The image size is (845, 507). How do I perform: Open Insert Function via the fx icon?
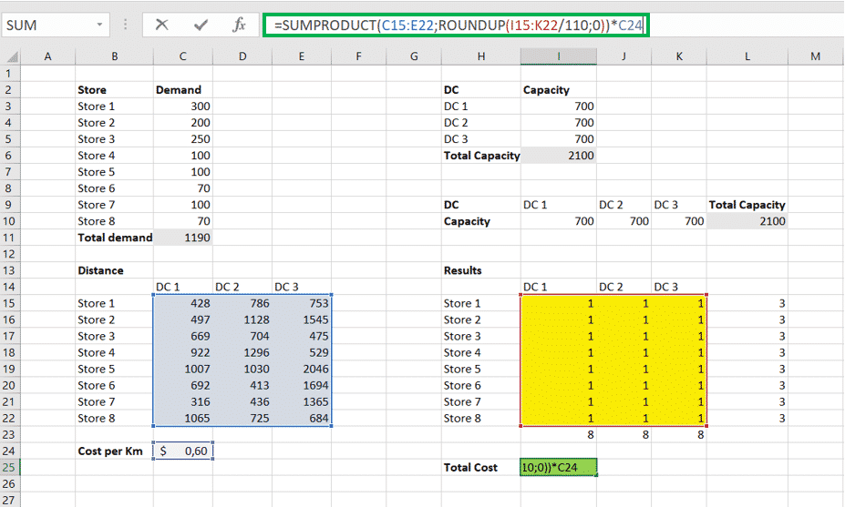239,25
